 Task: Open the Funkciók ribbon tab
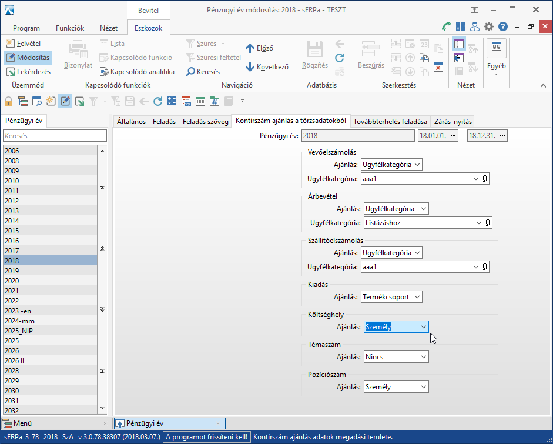point(69,28)
